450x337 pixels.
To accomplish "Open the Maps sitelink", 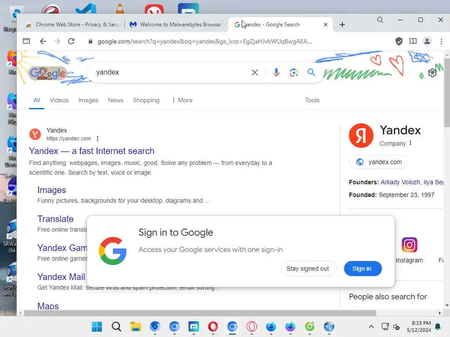I will [48, 306].
